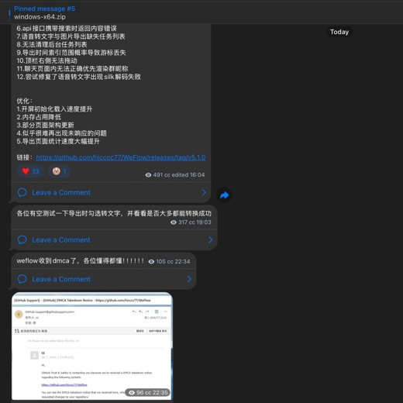
Task: Open the WeFlow v5.1.0 GitHub release link
Action: coord(121,157)
